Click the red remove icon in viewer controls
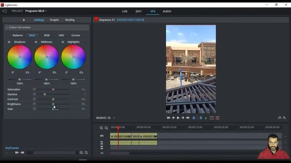The width and height of the screenshot is (291, 163). [x=211, y=118]
